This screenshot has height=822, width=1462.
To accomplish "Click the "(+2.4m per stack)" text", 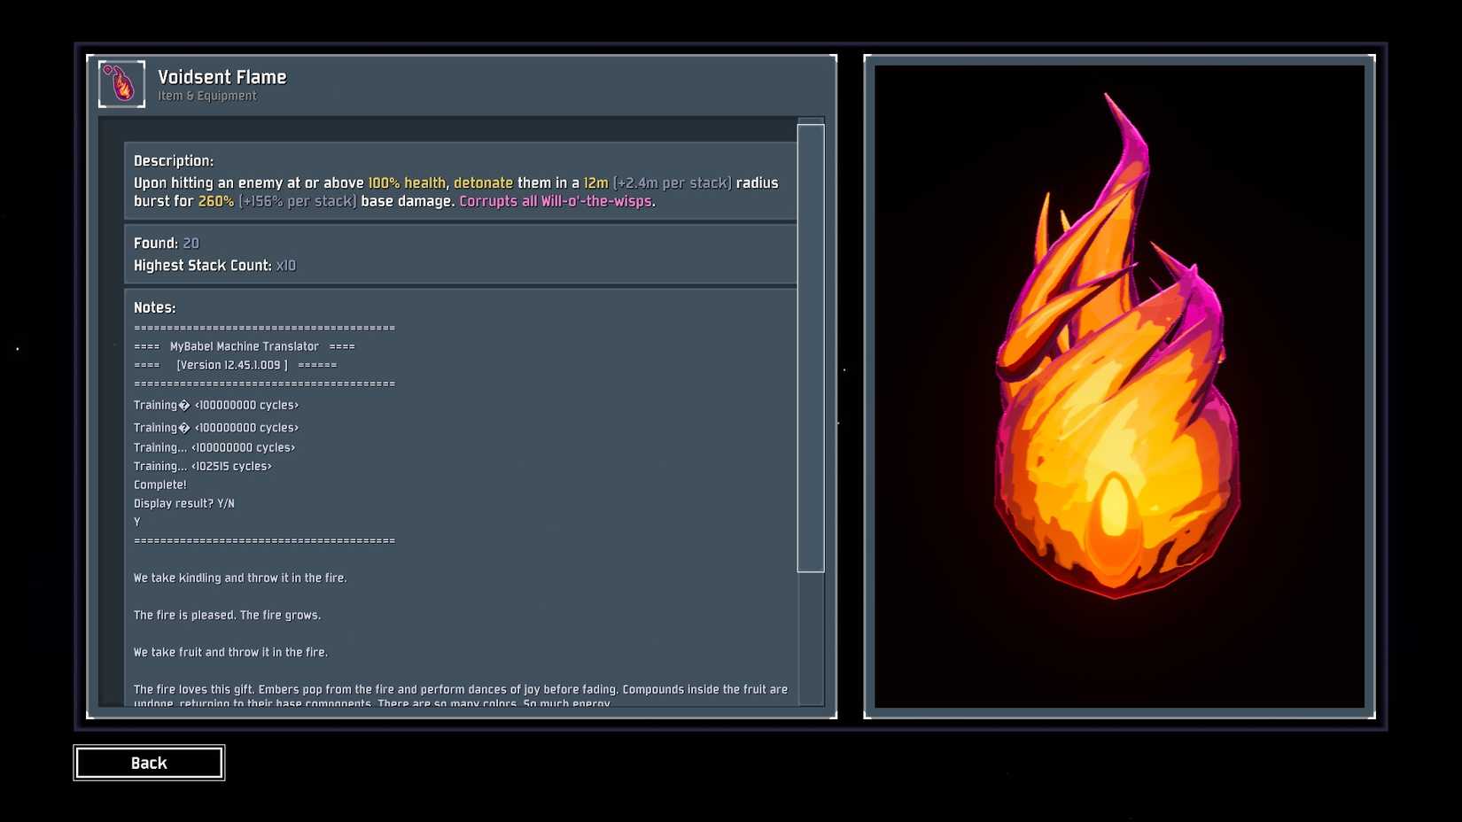I will click(673, 182).
